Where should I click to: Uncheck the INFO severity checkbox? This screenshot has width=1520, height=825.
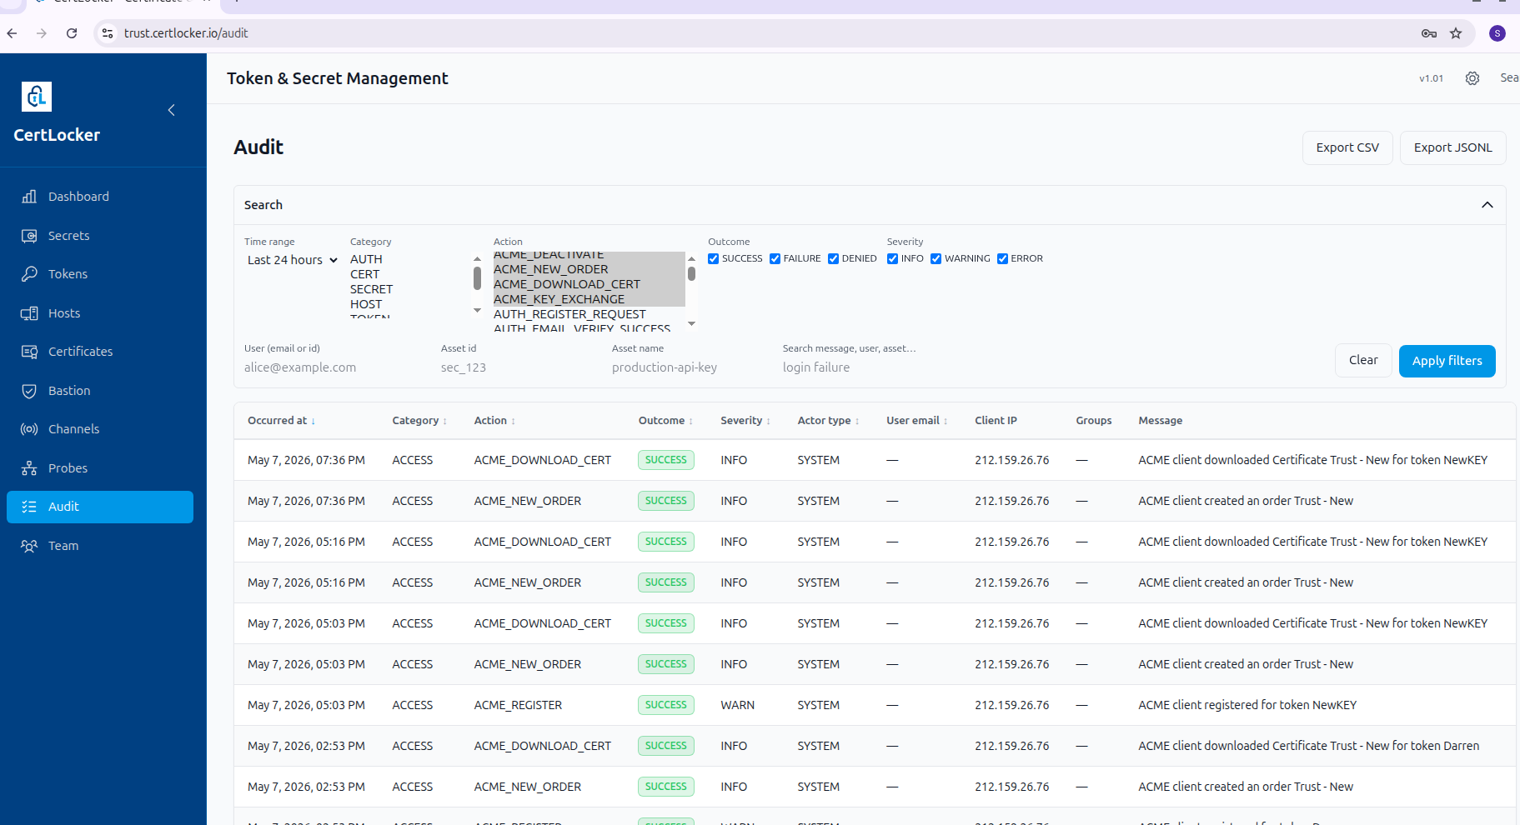[x=893, y=258]
